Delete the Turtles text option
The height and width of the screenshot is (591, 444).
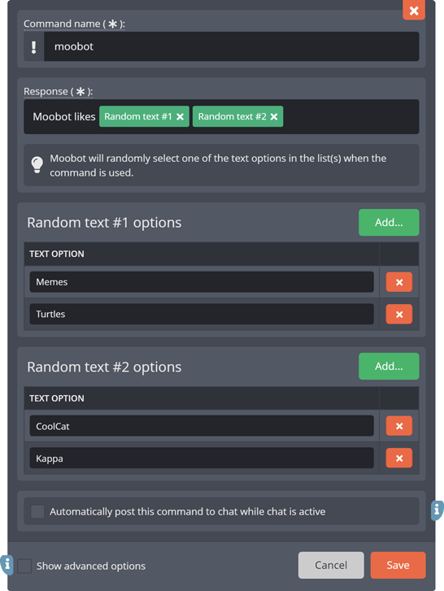coord(399,315)
